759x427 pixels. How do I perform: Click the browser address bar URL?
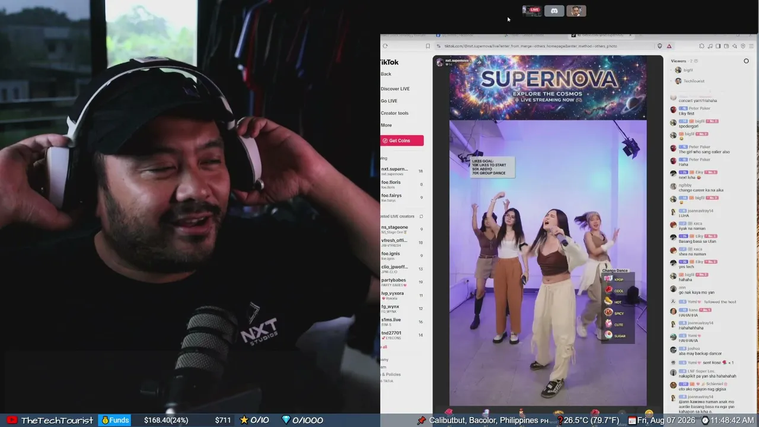pyautogui.click(x=531, y=46)
